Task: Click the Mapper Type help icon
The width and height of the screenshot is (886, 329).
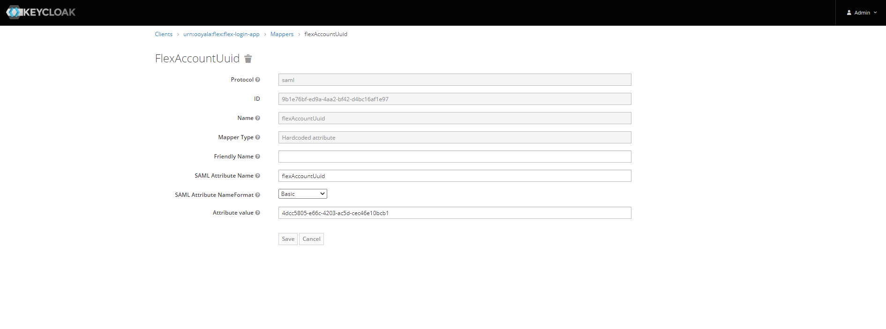Action: click(257, 137)
